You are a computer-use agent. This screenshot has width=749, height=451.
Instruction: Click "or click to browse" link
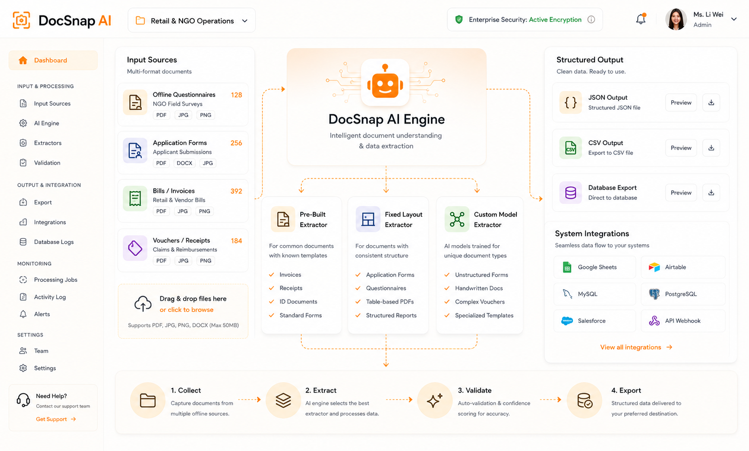point(187,310)
